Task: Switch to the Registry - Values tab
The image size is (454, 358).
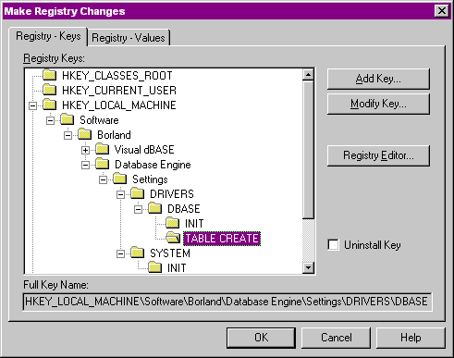Action: (x=129, y=38)
